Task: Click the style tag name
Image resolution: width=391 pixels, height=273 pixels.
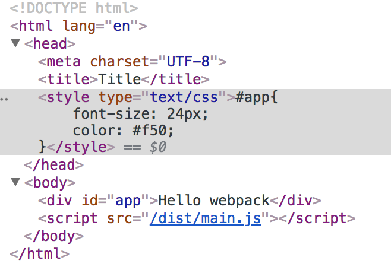Action: tap(67, 97)
